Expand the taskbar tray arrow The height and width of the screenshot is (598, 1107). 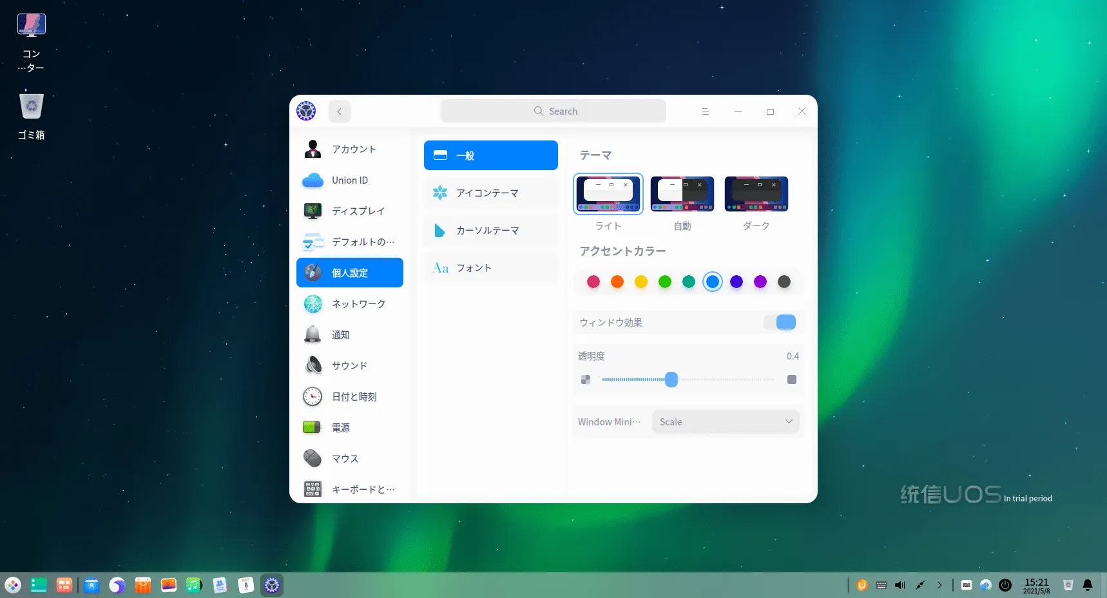[939, 585]
